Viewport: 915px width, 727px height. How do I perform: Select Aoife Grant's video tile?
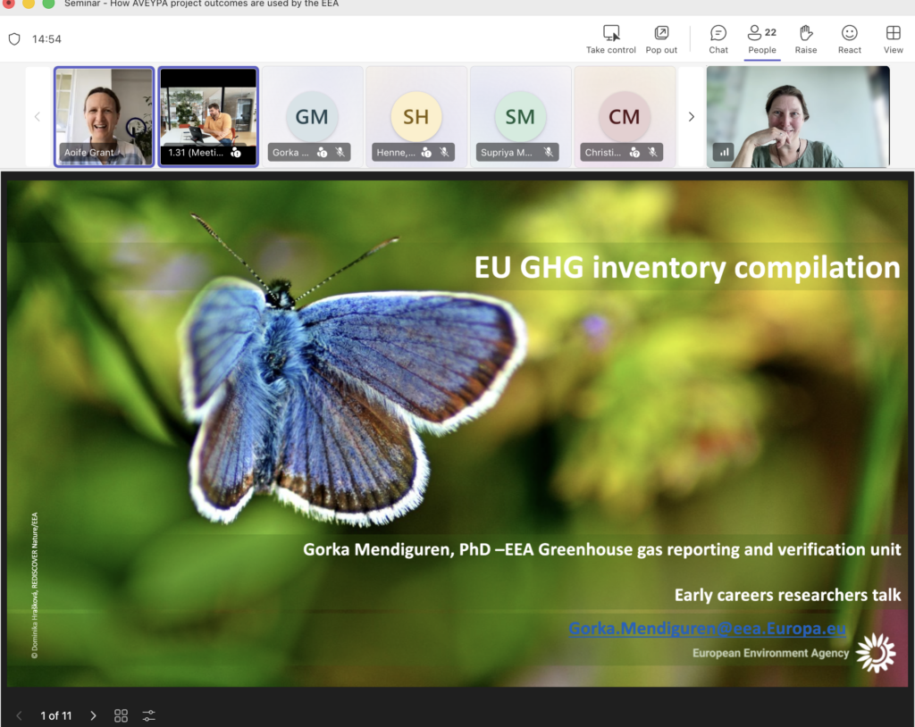tap(104, 117)
